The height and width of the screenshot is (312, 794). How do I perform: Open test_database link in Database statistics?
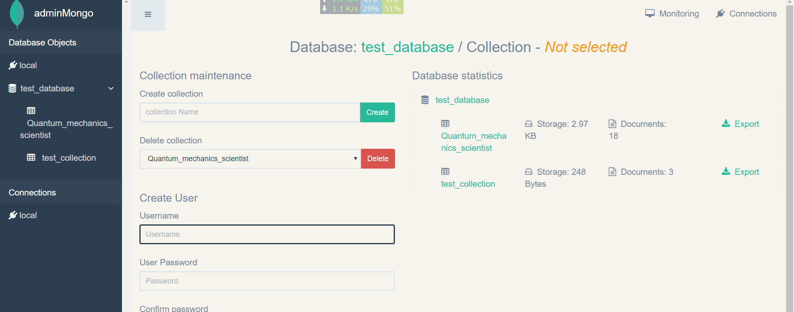click(462, 100)
